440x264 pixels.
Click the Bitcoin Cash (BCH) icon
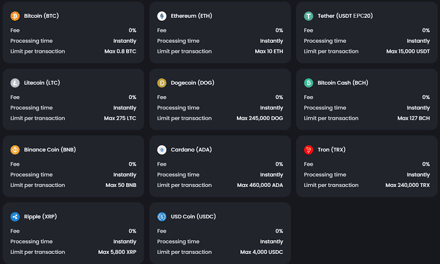(x=309, y=83)
